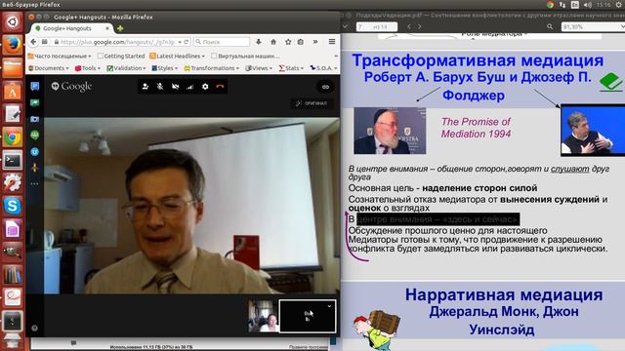Go back with Firefox back arrow
The image size is (625, 351).
pyautogui.click(x=33, y=42)
